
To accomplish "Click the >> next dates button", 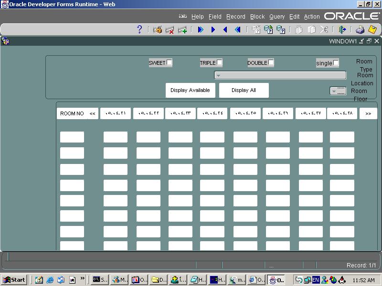I will (x=368, y=113).
